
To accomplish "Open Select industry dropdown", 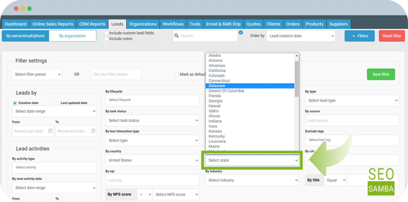I will [252, 180].
